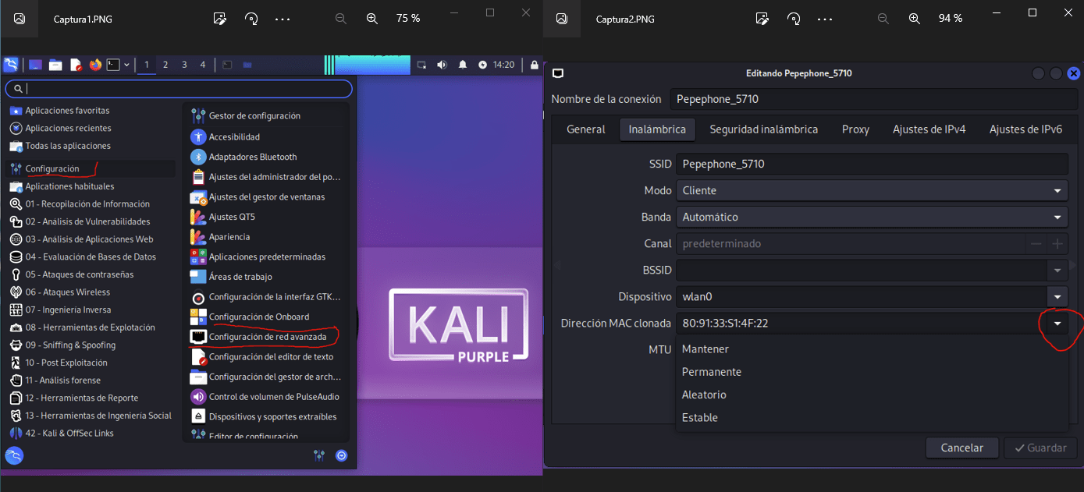The height and width of the screenshot is (492, 1084).
Task: Launch Firefox from the Kali panel
Action: 96,65
